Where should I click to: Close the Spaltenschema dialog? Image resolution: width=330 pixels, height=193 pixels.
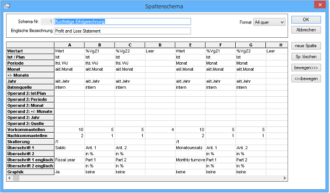pos(320,5)
